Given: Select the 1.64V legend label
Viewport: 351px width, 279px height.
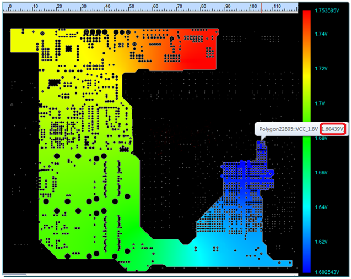Looking at the screenshot, I should pos(322,207).
